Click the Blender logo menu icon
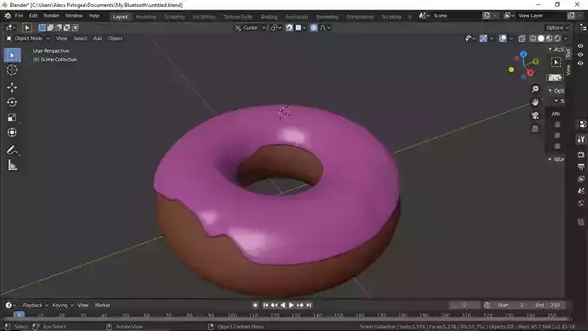Image resolution: width=588 pixels, height=331 pixels. coord(7,16)
